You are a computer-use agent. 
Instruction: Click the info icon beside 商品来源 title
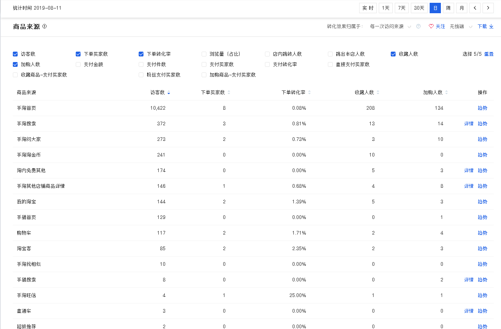pos(44,26)
